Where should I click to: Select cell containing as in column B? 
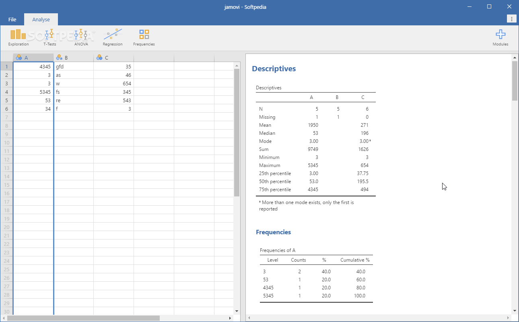tap(74, 75)
